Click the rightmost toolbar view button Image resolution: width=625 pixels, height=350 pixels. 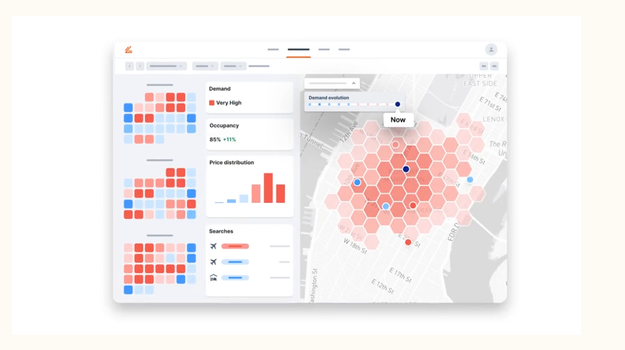[x=494, y=66]
